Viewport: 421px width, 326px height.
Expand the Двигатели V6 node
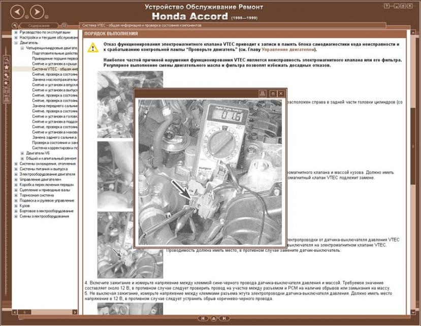22,153
